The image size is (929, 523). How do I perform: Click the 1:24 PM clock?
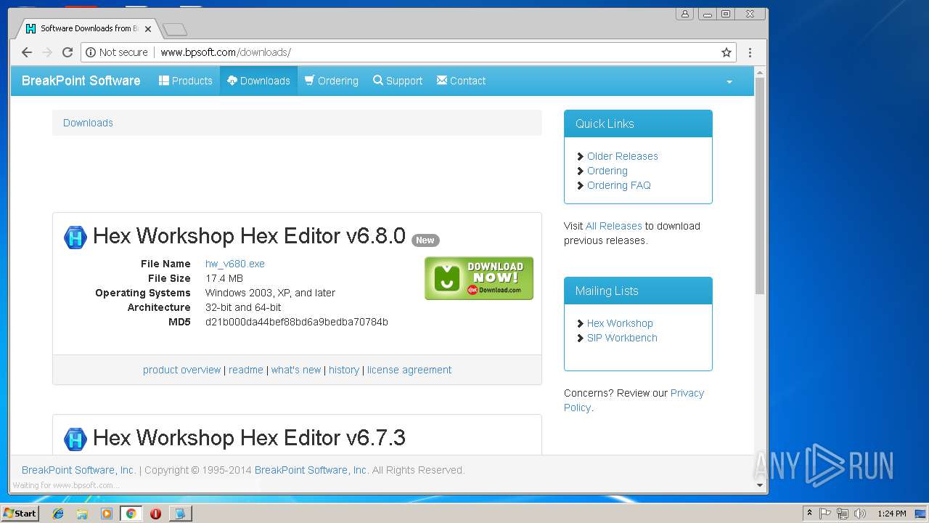coord(892,514)
